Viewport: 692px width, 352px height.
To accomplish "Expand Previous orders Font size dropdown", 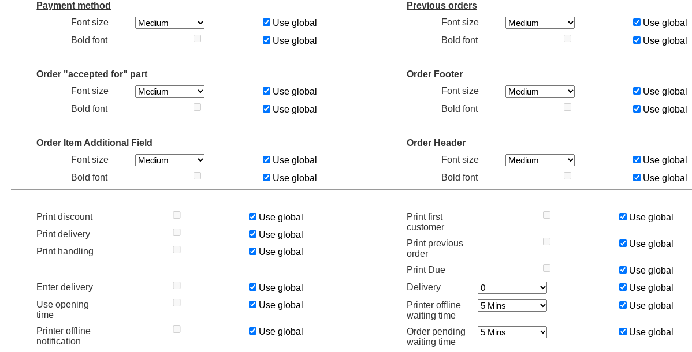I will pos(540,23).
